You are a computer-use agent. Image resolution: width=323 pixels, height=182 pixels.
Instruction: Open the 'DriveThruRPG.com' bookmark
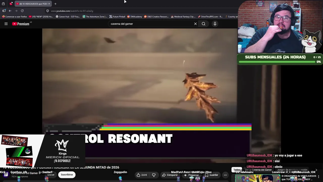coord(210,17)
